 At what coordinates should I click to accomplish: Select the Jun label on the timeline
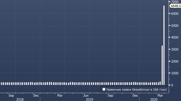click(86, 95)
